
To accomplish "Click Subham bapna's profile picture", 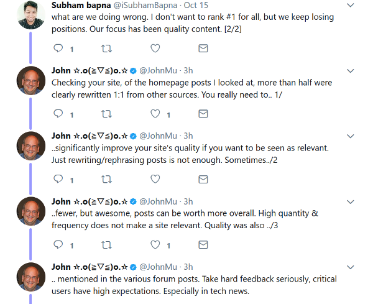I will point(30,14).
